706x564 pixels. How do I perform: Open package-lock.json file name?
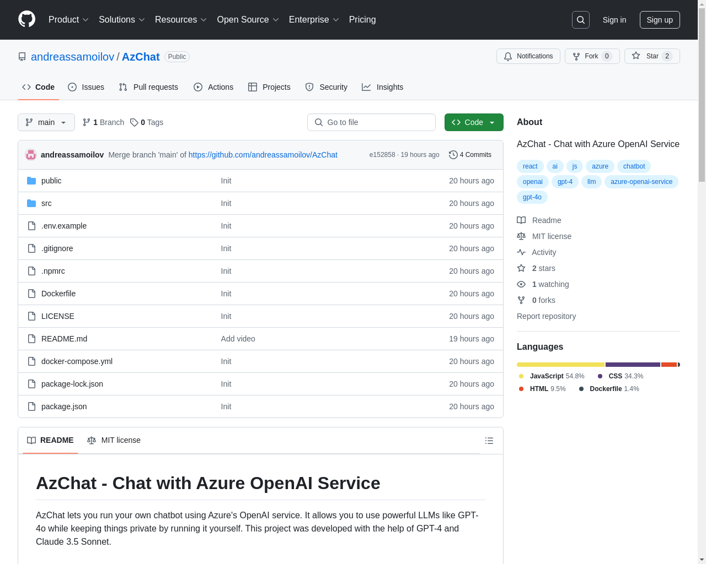click(72, 384)
